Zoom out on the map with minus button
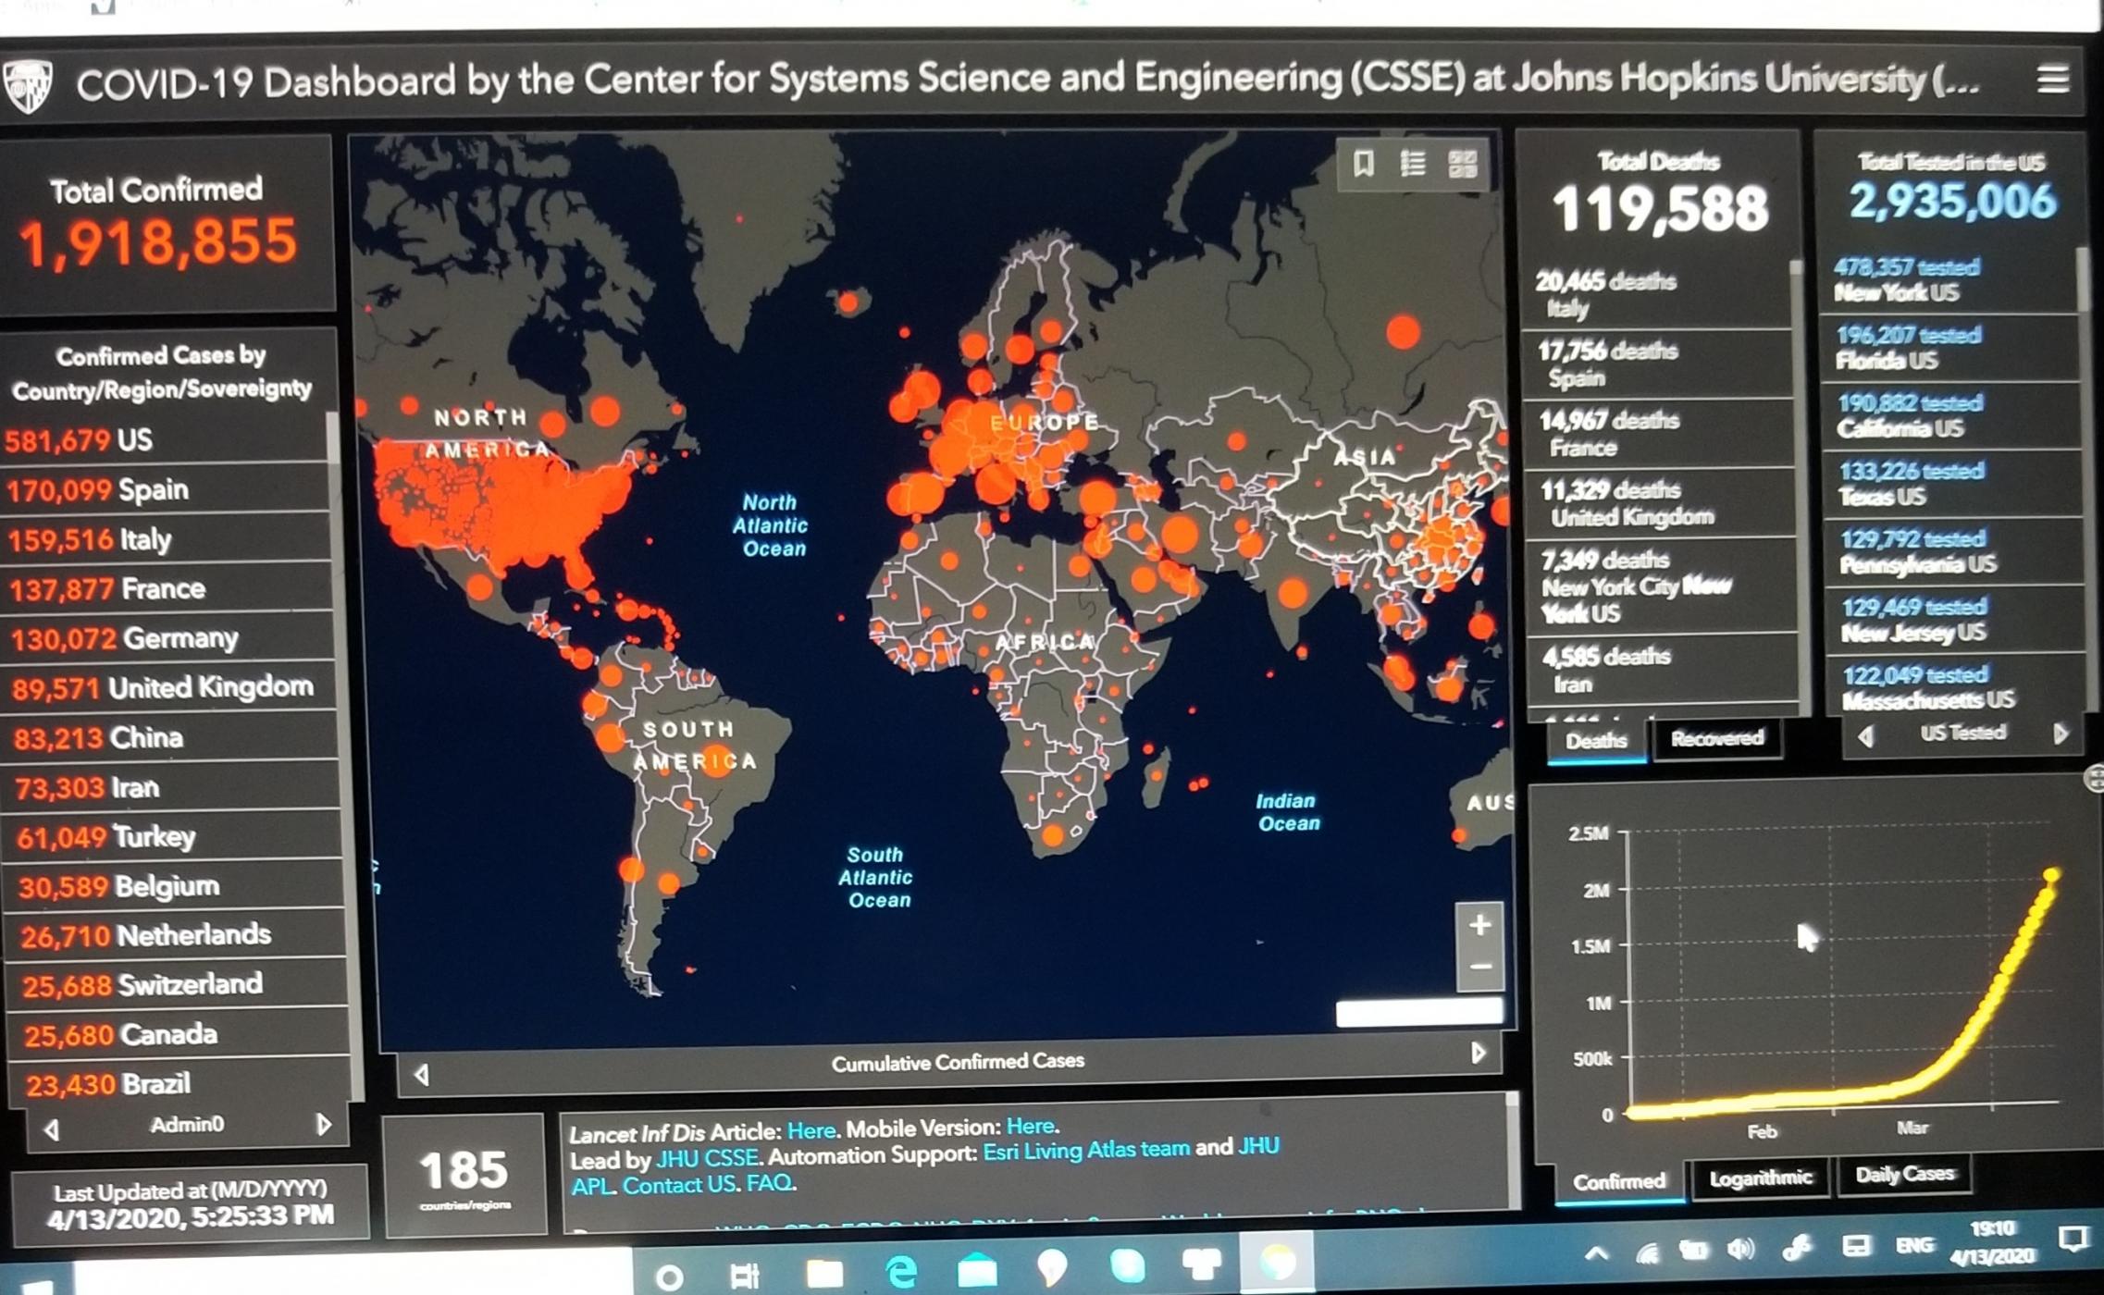Image resolution: width=2104 pixels, height=1295 pixels. [x=1479, y=968]
